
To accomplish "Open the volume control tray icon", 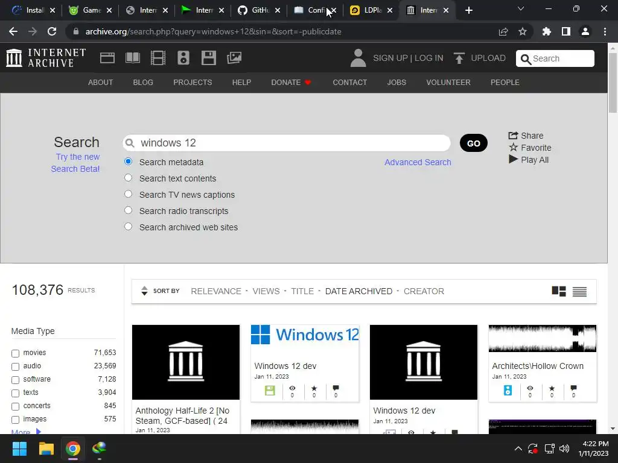I will (x=564, y=449).
